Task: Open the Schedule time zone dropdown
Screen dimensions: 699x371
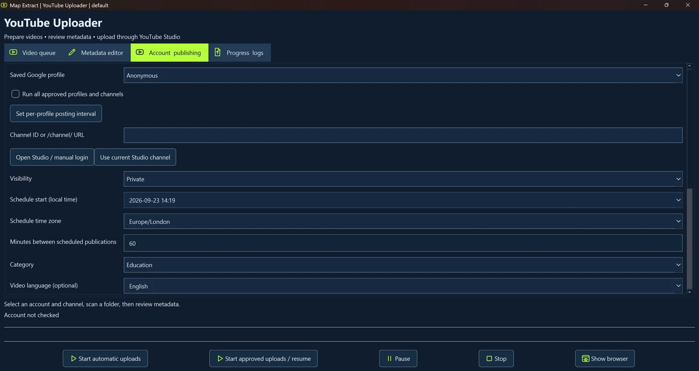Action: pyautogui.click(x=403, y=221)
